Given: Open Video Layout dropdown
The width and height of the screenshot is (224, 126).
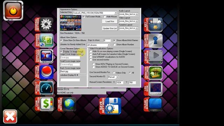Looking at the screenshot, I should pyautogui.click(x=137, y=21).
